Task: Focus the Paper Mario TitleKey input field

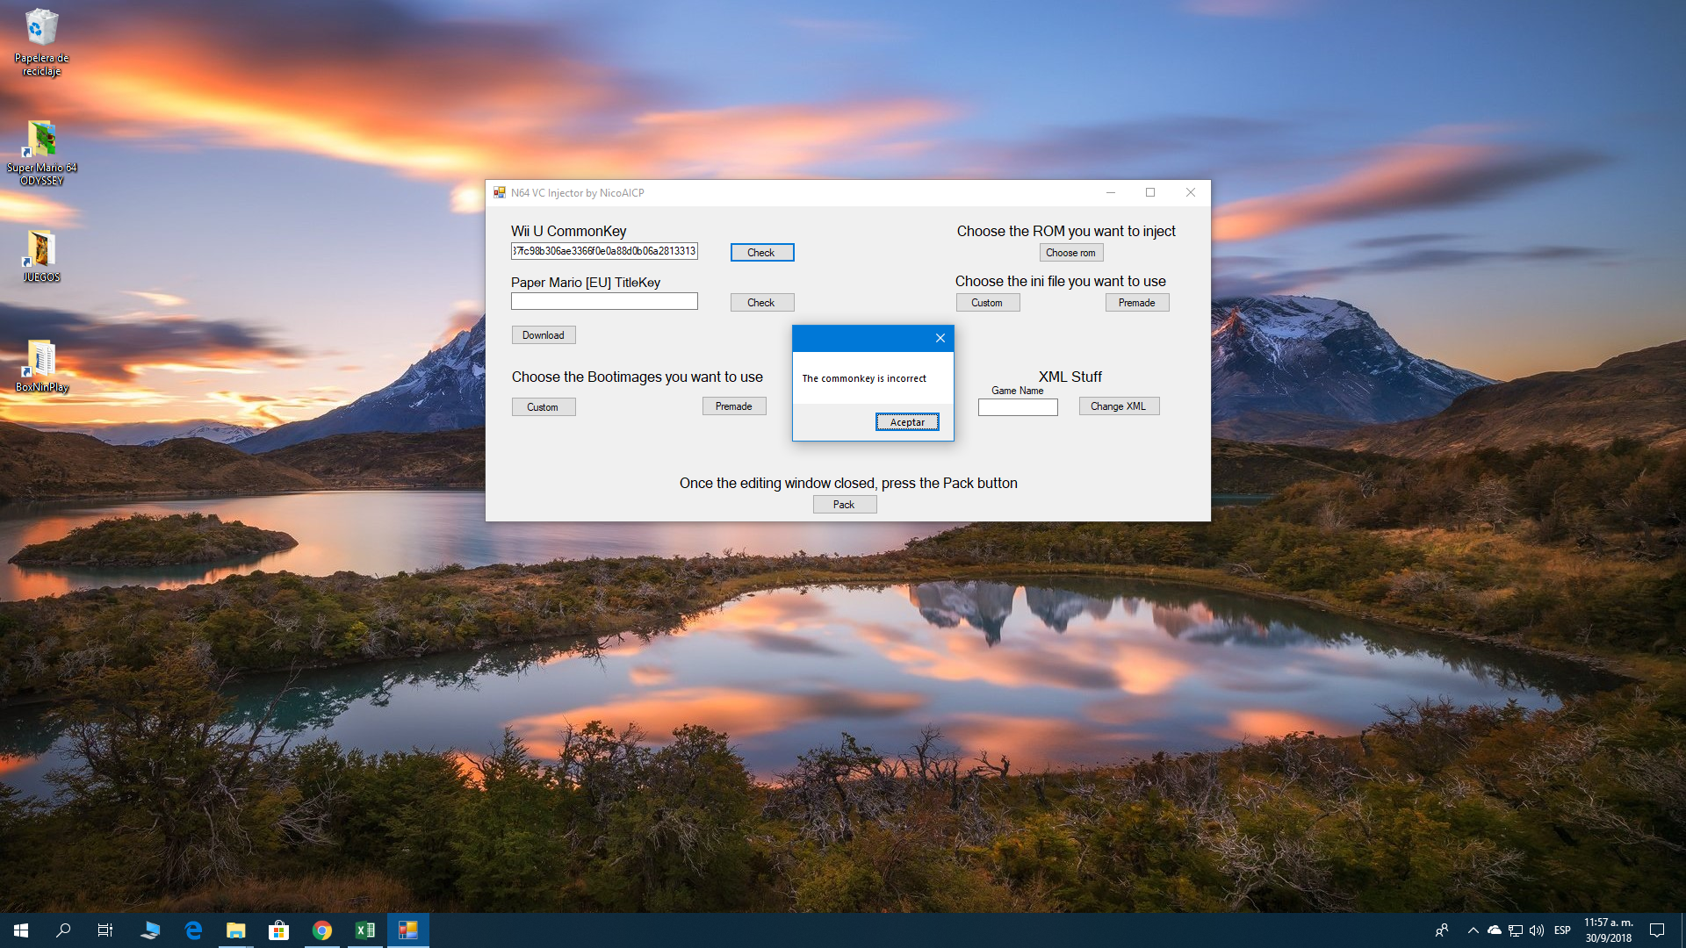Action: click(x=604, y=301)
